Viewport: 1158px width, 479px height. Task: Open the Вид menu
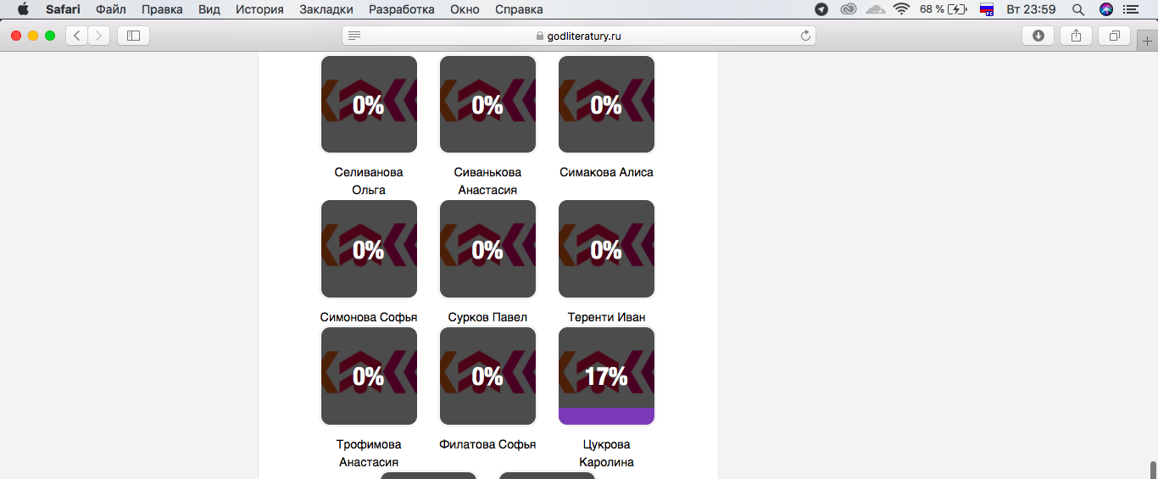pos(209,9)
